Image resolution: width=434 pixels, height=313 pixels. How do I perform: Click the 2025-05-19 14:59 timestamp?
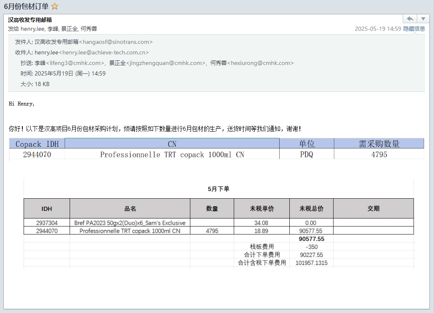[378, 29]
